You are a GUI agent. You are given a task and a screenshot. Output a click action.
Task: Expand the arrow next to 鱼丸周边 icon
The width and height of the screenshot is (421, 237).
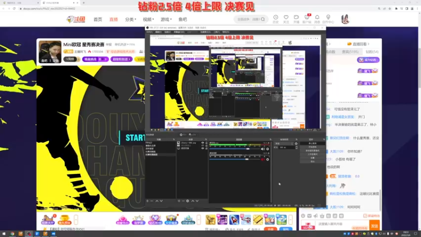[76, 220]
